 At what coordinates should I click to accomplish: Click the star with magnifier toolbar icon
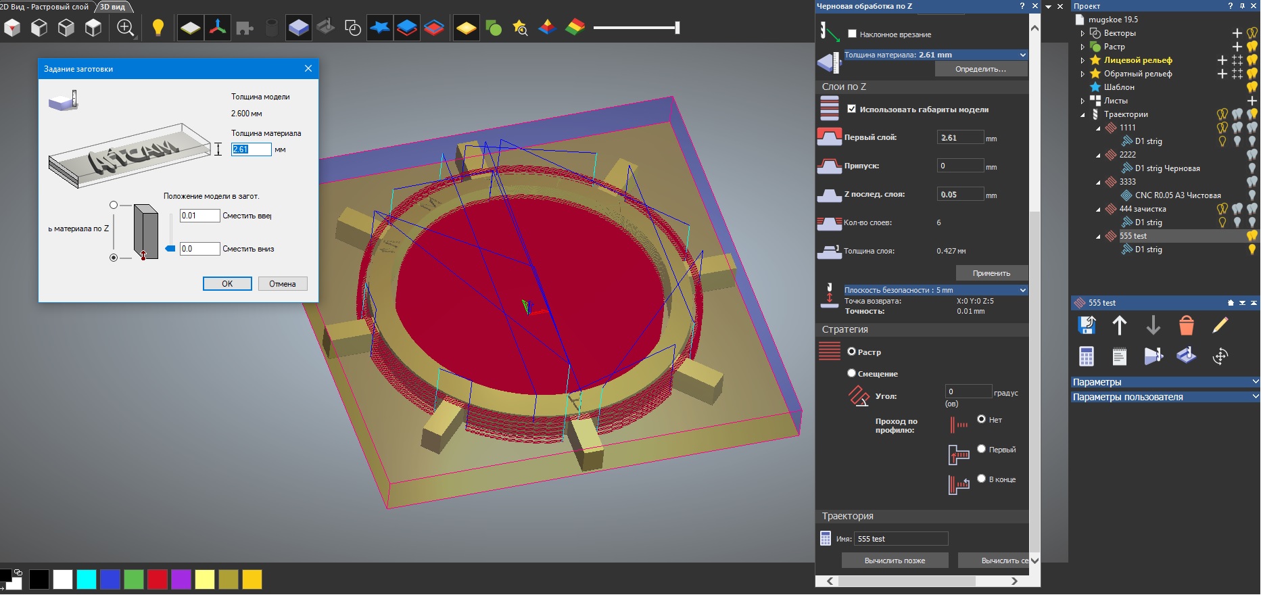point(520,28)
